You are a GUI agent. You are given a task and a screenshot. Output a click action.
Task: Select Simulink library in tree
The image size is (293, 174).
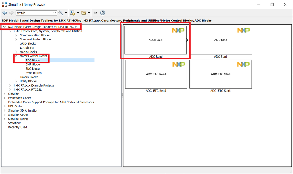[x=14, y=94]
